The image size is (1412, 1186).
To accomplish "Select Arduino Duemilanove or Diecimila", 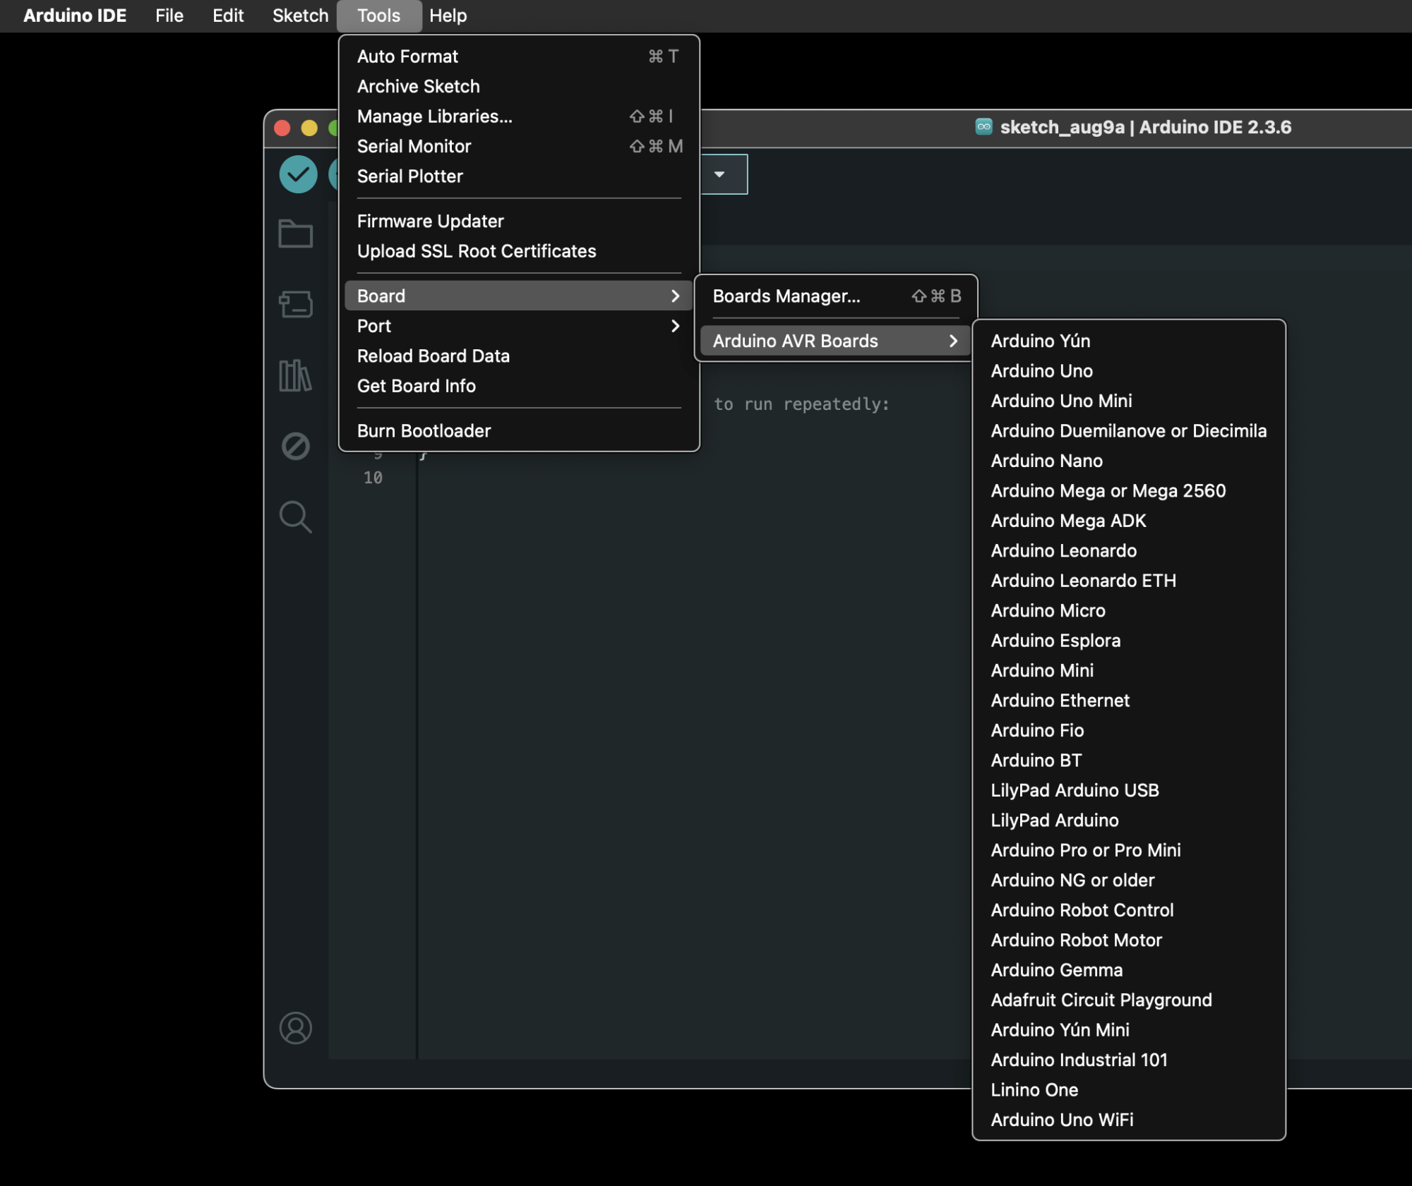I will point(1128,430).
